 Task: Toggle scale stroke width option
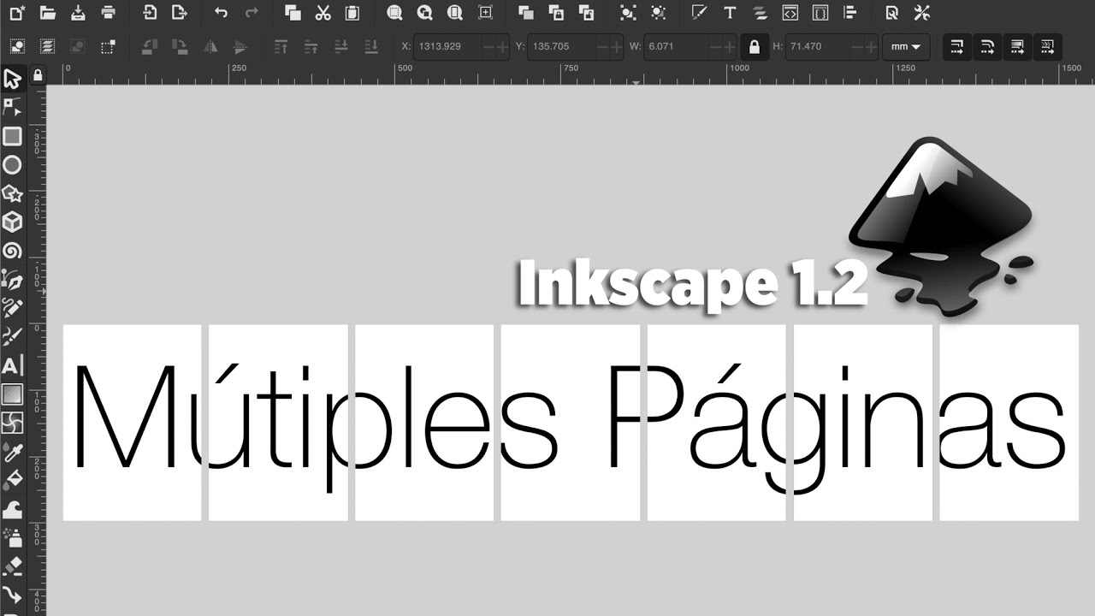[958, 46]
